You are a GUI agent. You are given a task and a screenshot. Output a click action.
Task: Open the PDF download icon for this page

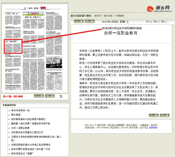pyautogui.click(x=60, y=96)
